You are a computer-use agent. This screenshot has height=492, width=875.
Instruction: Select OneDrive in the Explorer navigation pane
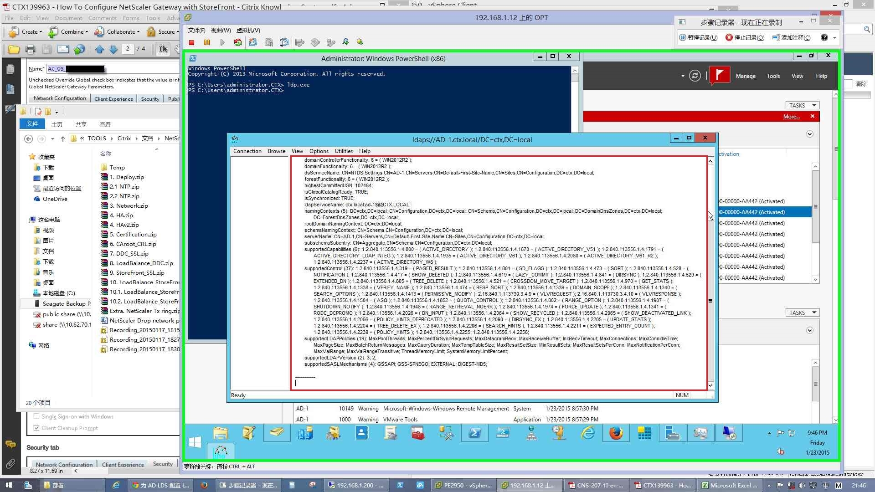click(x=55, y=199)
